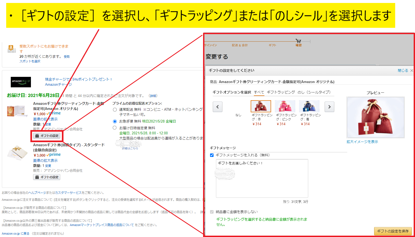The height and width of the screenshot is (237, 415).
Task: Go to previous gift wrapping options
Action: pyautogui.click(x=218, y=107)
